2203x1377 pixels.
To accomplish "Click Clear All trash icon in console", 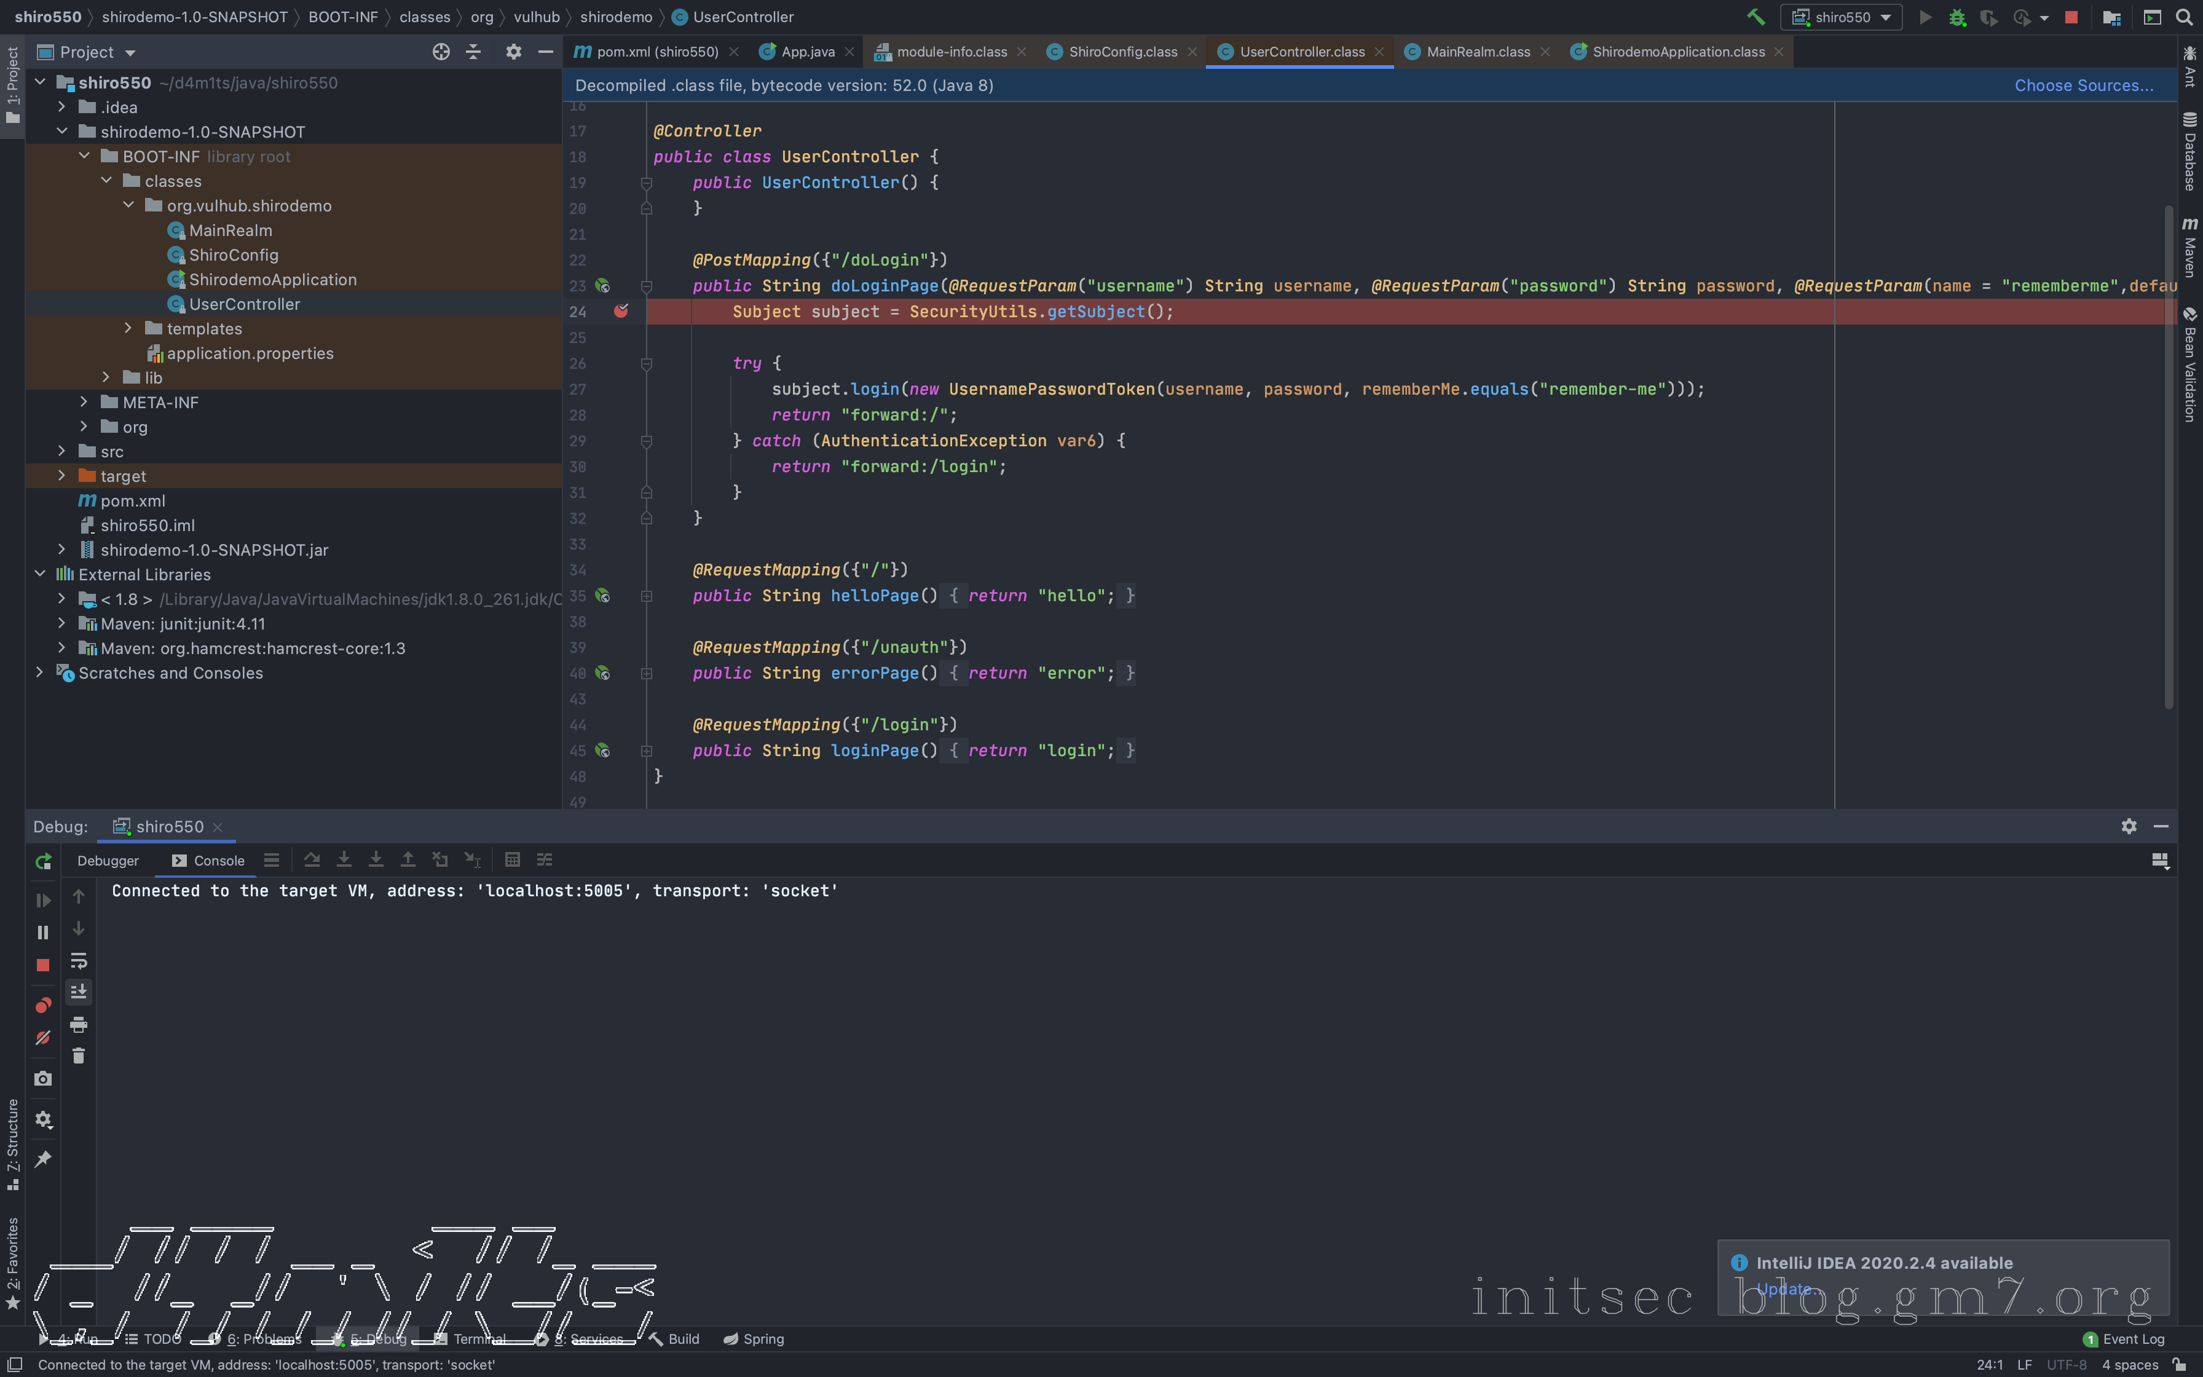I will (78, 1057).
